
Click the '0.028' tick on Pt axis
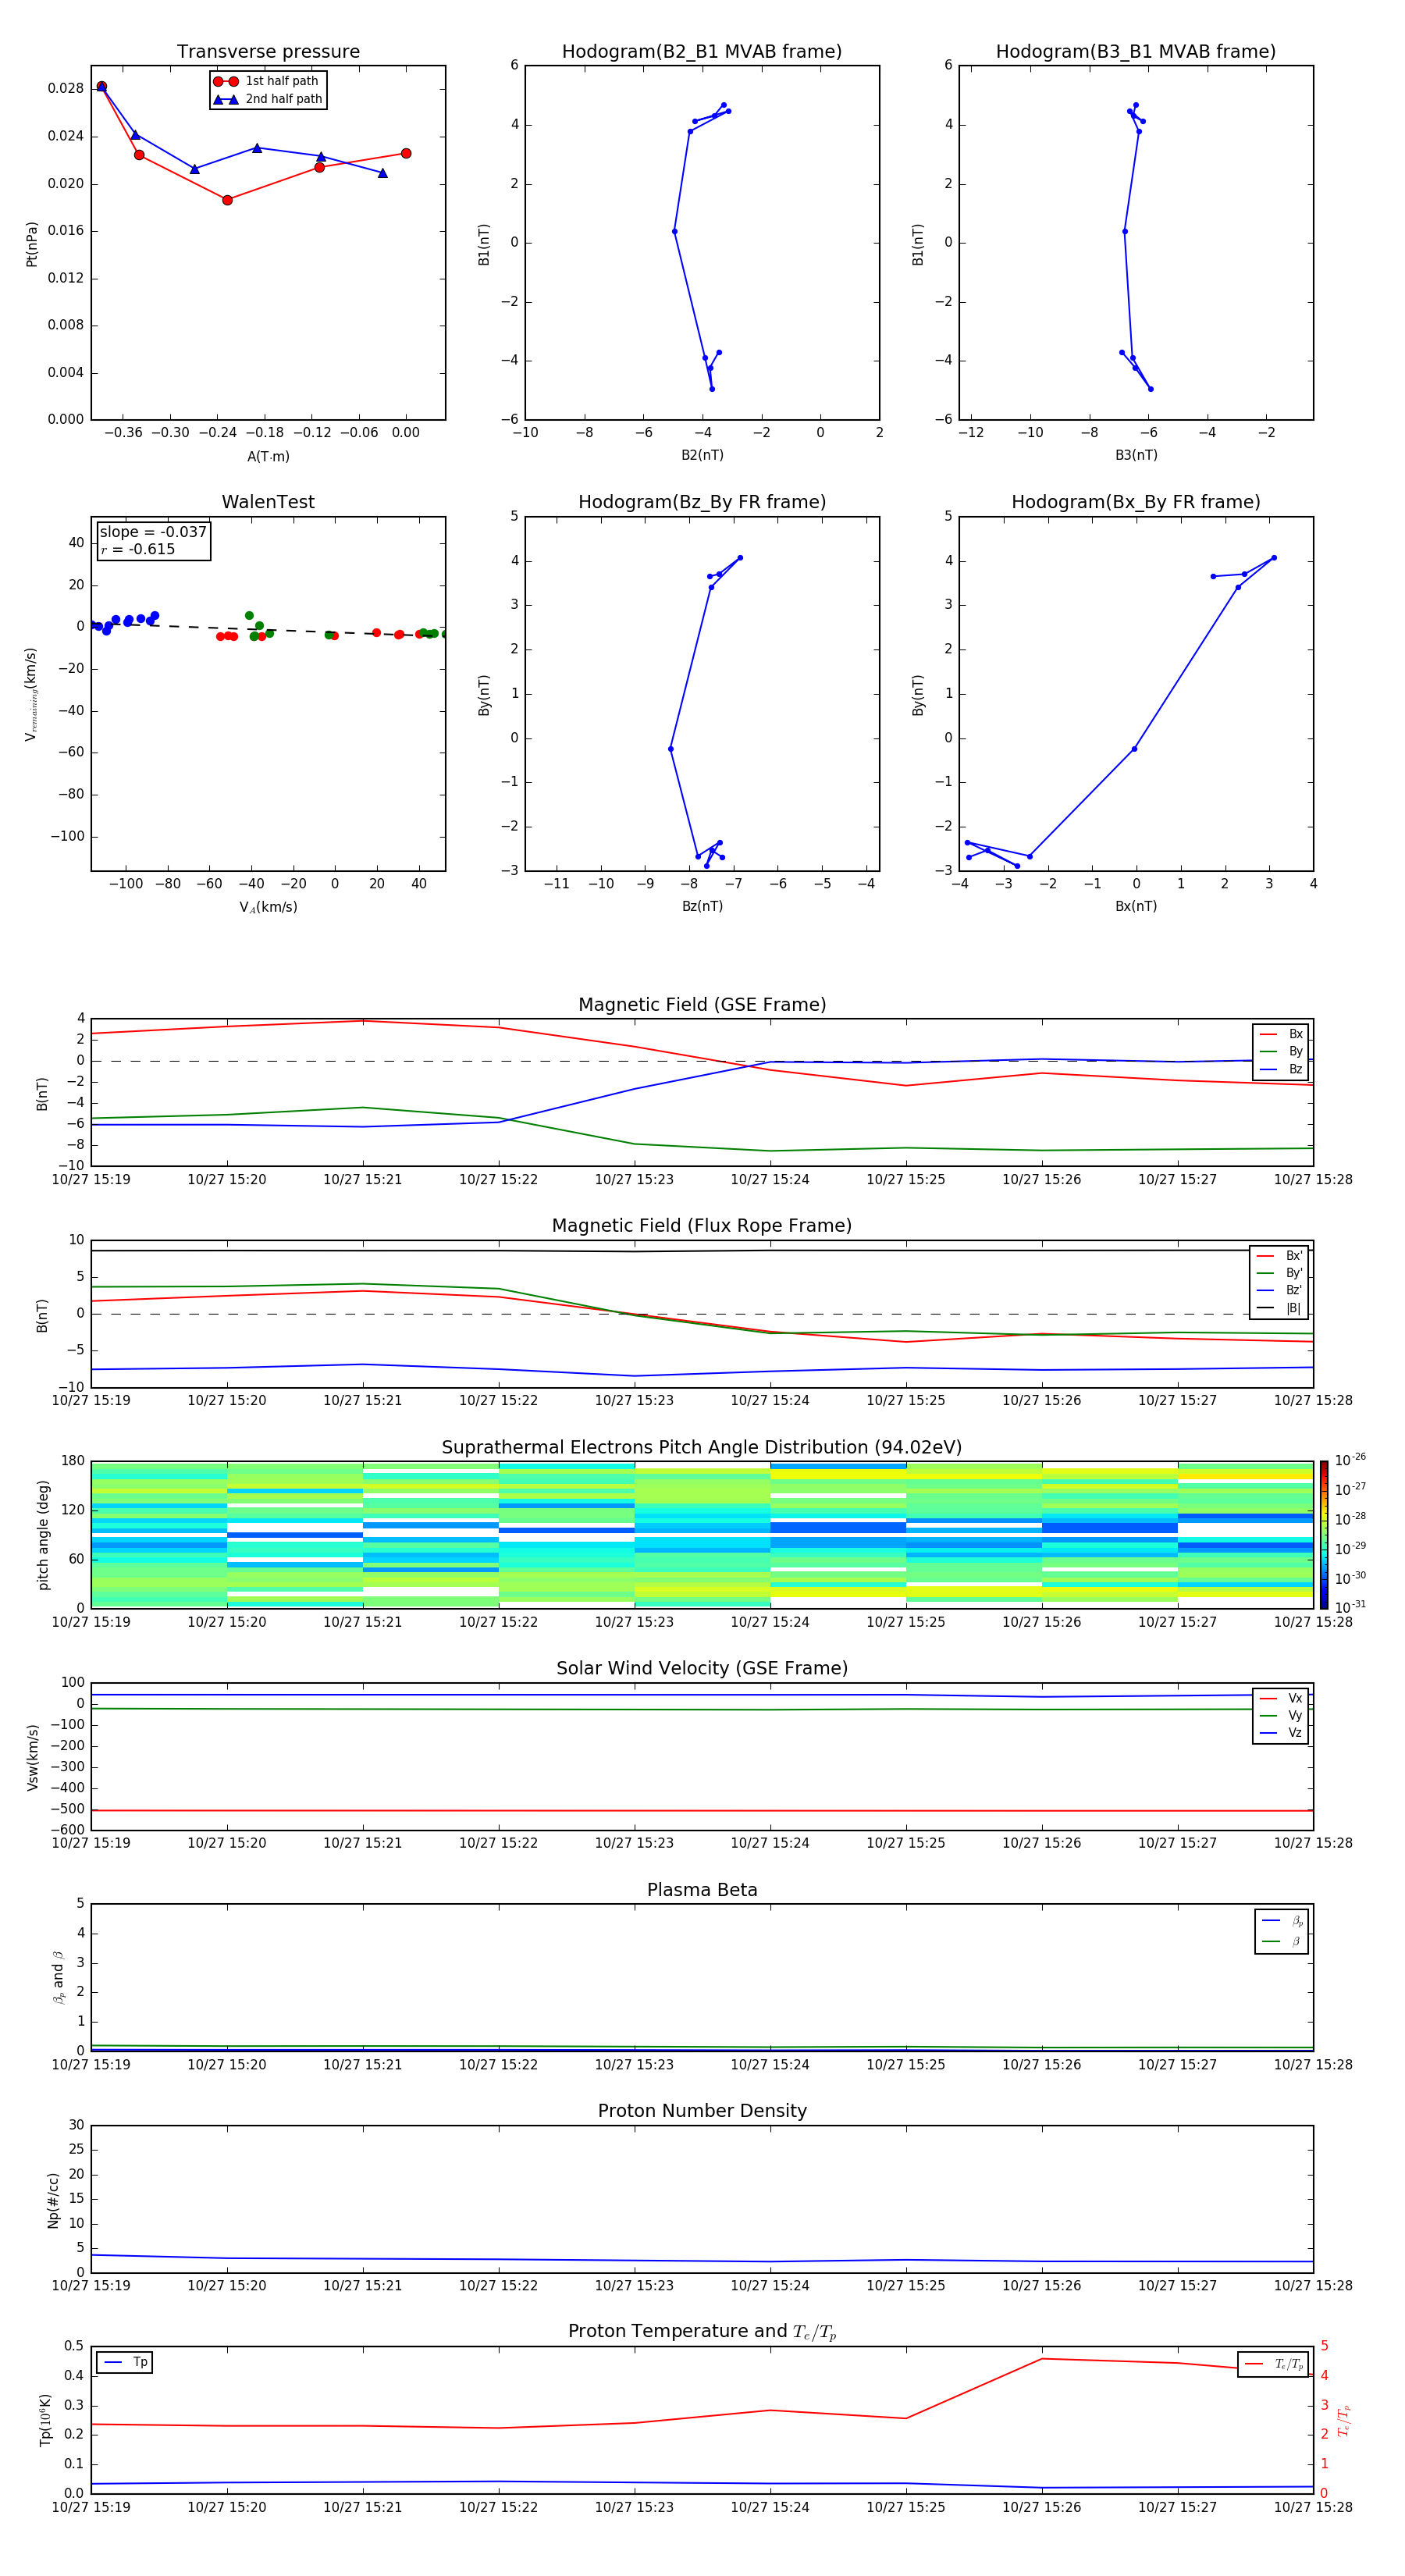65,88
